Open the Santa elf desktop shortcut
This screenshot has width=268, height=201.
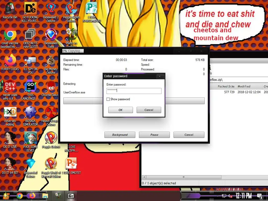tap(30, 141)
